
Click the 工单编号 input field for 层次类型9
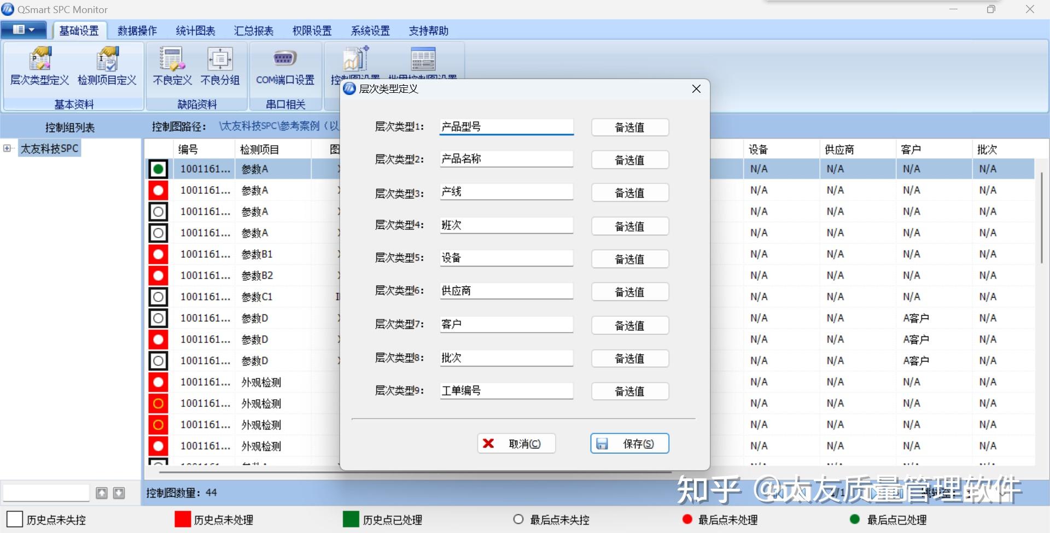pos(506,390)
